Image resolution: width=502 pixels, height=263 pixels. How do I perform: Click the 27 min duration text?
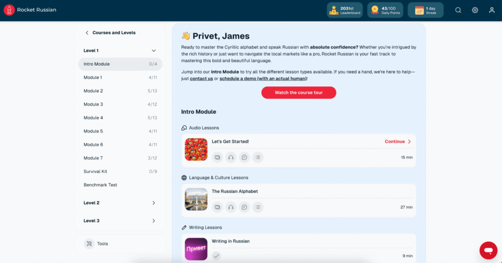tap(406, 207)
